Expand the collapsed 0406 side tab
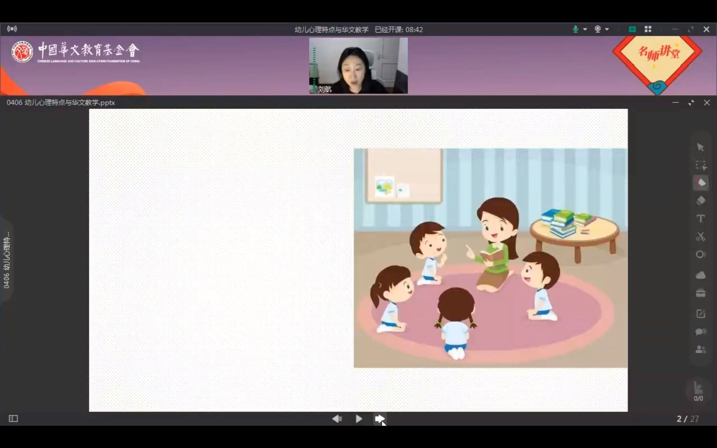 pos(7,260)
